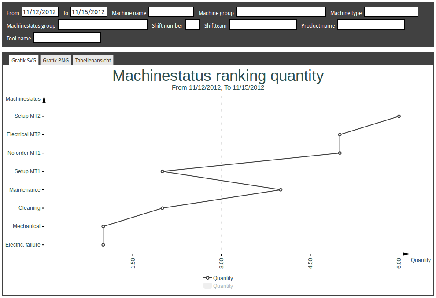Image resolution: width=436 pixels, height=298 pixels.
Task: Click the Electrical MT2 data point
Action: (340, 134)
